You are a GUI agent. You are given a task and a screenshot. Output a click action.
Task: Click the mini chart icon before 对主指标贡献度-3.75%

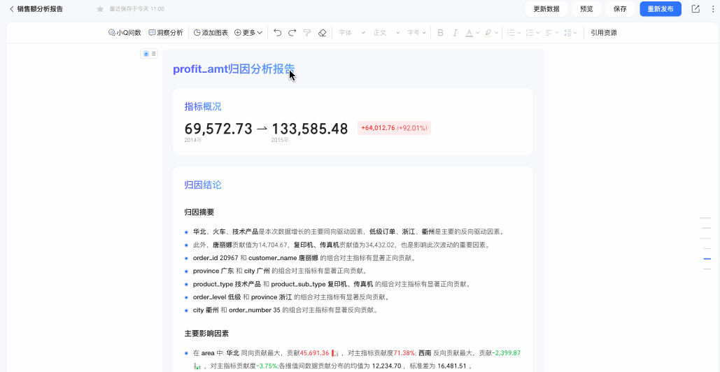[197, 366]
